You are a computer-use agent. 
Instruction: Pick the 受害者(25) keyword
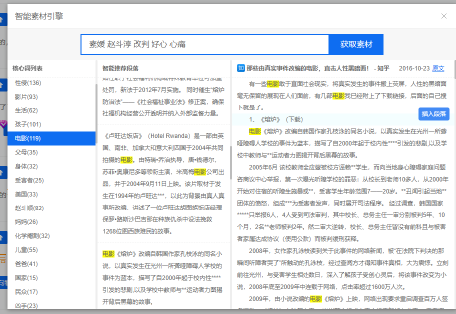[x=51, y=180]
